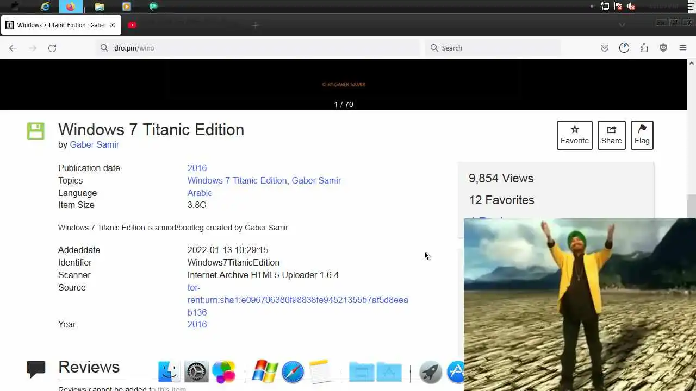Click the page vertical scrollbar thumb
Viewport: 696px width, 391px height.
(x=692, y=206)
